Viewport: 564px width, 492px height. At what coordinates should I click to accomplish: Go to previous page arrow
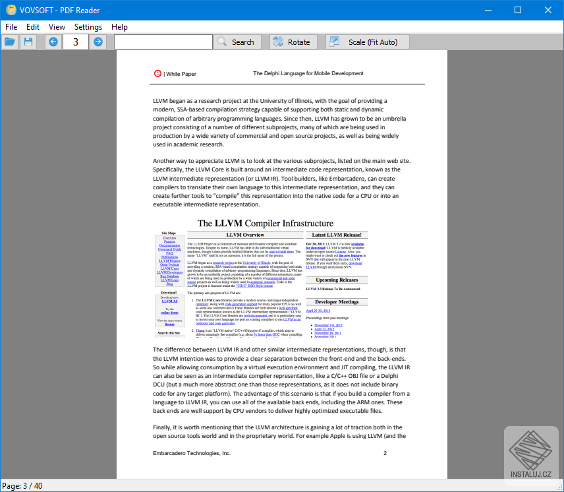click(53, 42)
